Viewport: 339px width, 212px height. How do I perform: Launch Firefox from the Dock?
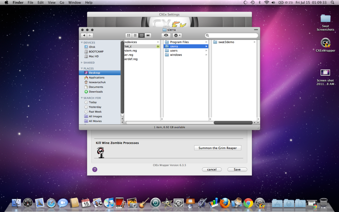(x=225, y=203)
